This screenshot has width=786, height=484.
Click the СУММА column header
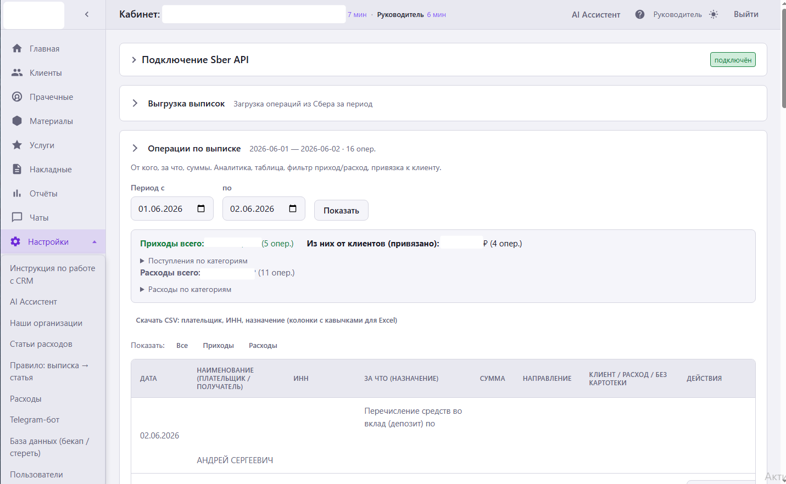click(x=492, y=379)
